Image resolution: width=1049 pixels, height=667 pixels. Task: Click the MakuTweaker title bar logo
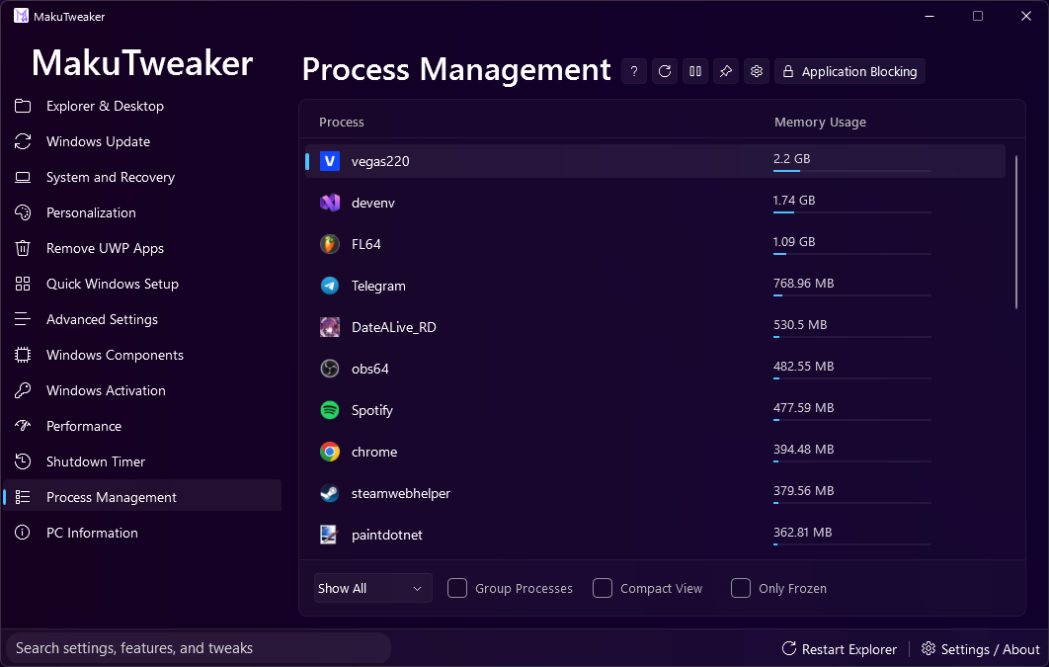21,16
